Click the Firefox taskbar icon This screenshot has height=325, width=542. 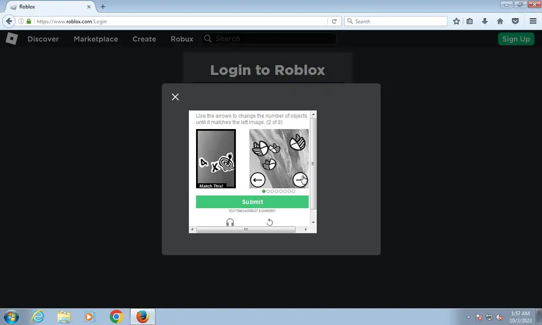143,317
